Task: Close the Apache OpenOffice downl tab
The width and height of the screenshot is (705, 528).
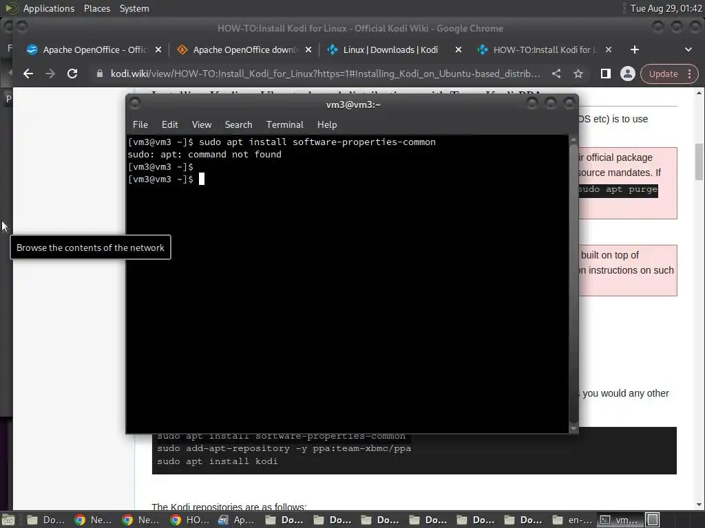Action: [x=308, y=49]
